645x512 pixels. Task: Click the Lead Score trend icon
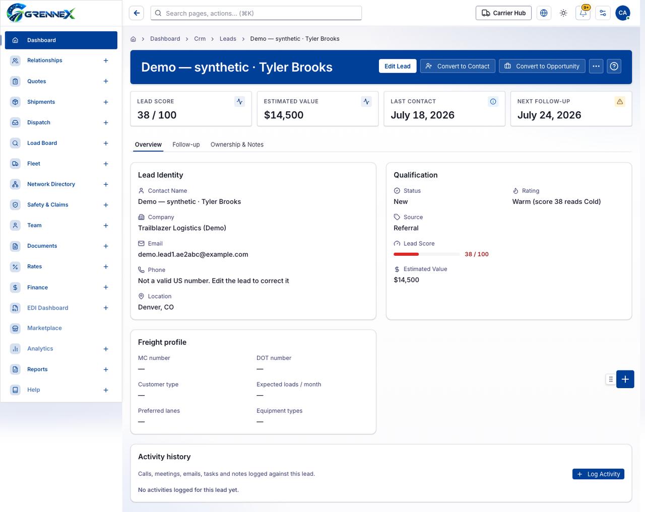pos(240,102)
